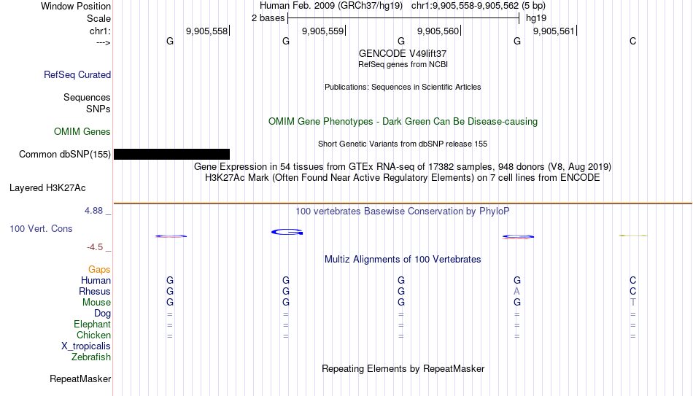The height and width of the screenshot is (396, 693).
Task: Click the H3K27Ac Mark ENCODE title
Action: 403,178
